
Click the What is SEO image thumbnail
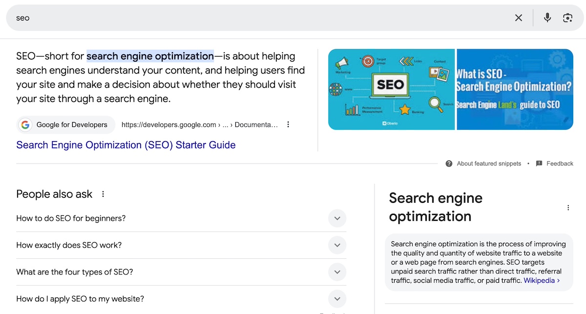click(515, 89)
